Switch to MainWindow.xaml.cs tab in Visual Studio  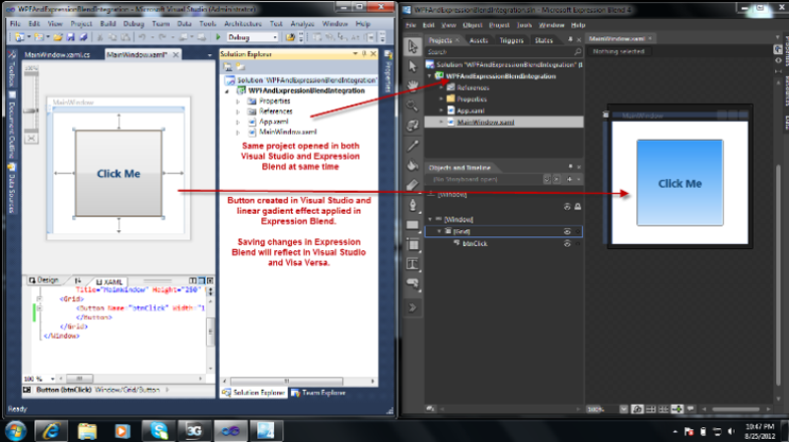pyautogui.click(x=57, y=55)
